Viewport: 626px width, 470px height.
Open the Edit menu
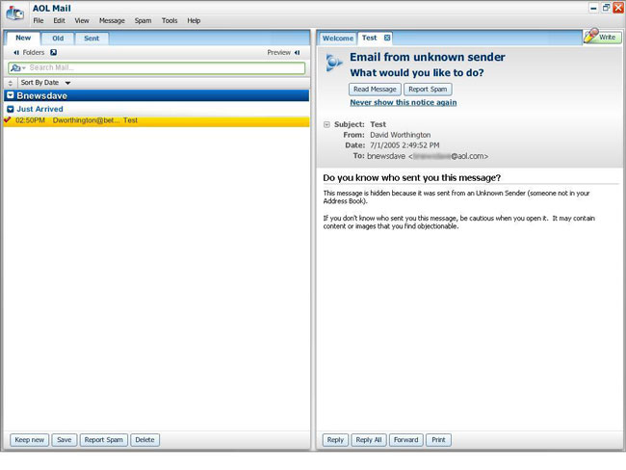tap(59, 21)
